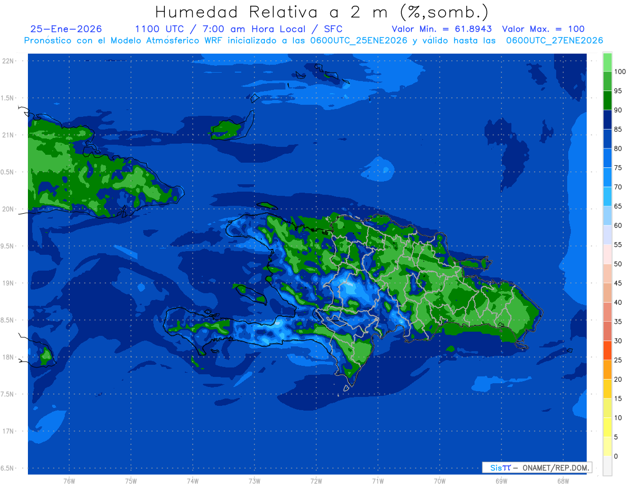Screen dimensions: 632x488
Task: Click the legend value '50'
Action: (x=618, y=264)
